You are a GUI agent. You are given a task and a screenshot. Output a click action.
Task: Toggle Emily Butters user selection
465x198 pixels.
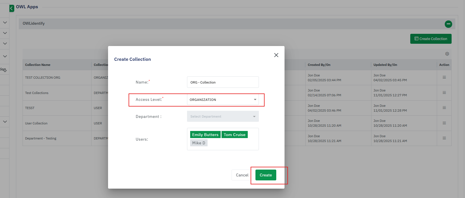pyautogui.click(x=205, y=135)
